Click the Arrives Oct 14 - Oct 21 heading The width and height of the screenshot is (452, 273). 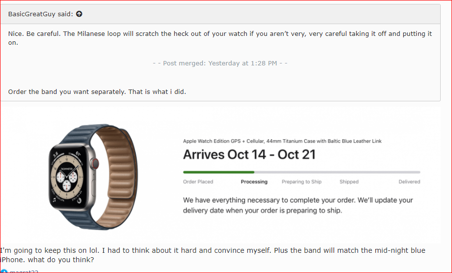pos(249,154)
